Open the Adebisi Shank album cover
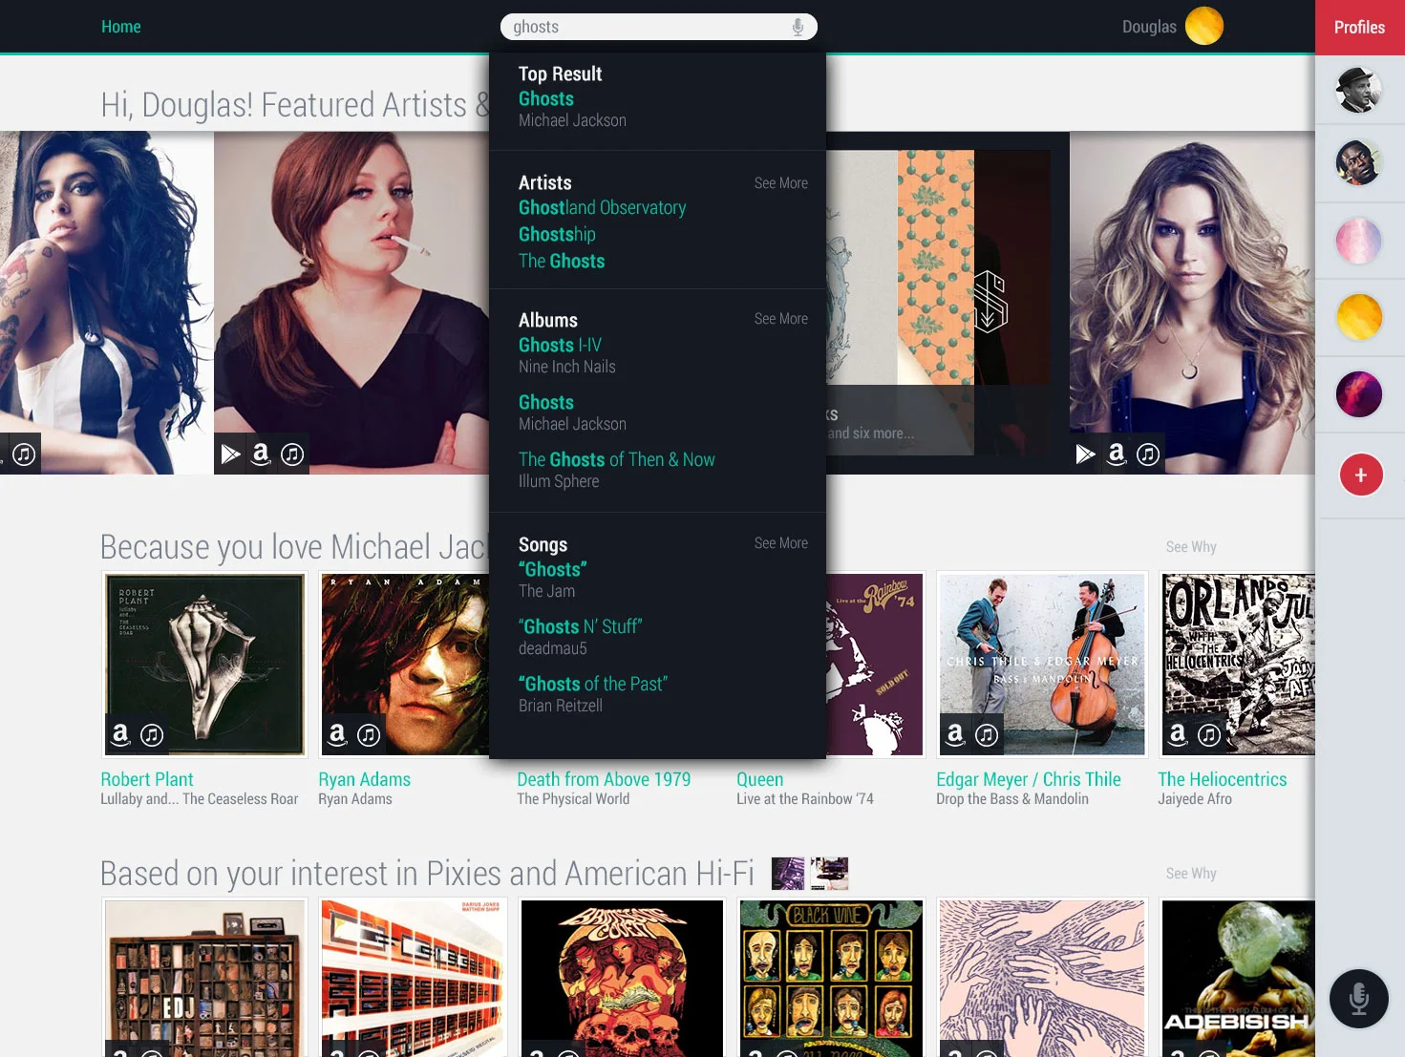The image size is (1405, 1057). click(1238, 978)
